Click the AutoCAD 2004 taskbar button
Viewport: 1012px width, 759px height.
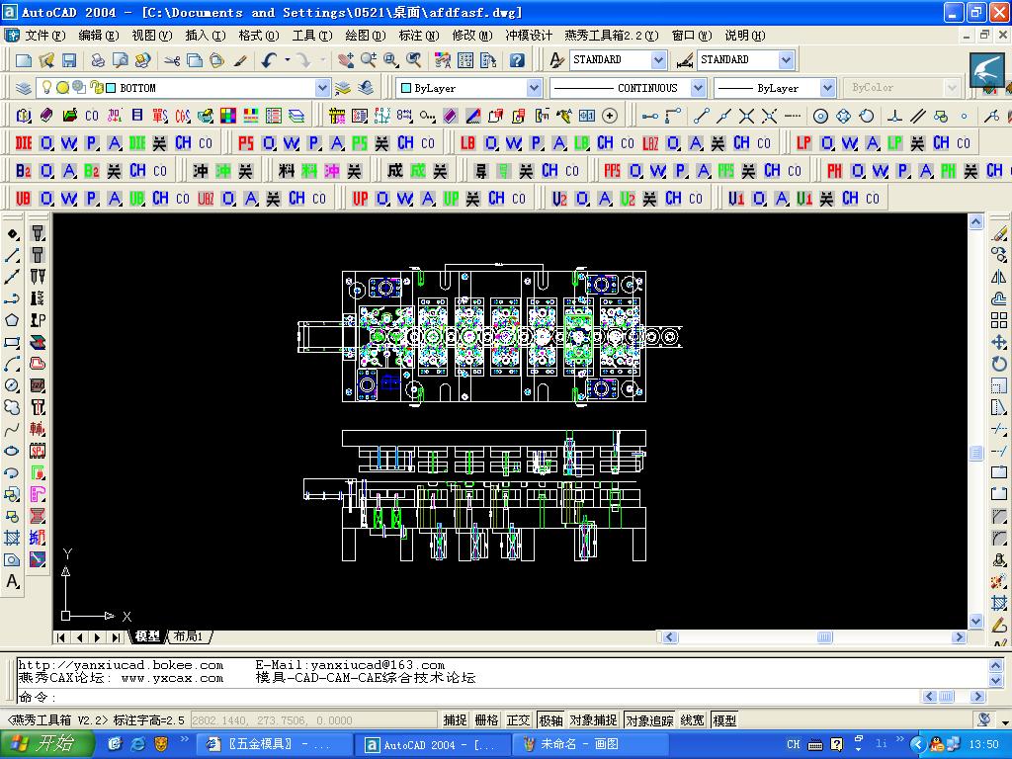(431, 744)
